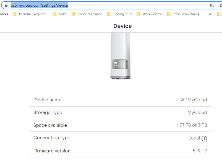
Task: Click the firmware value 5.19.117
Action: 200,151
